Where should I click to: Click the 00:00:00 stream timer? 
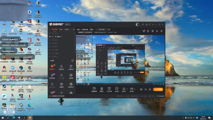[x=161, y=96]
